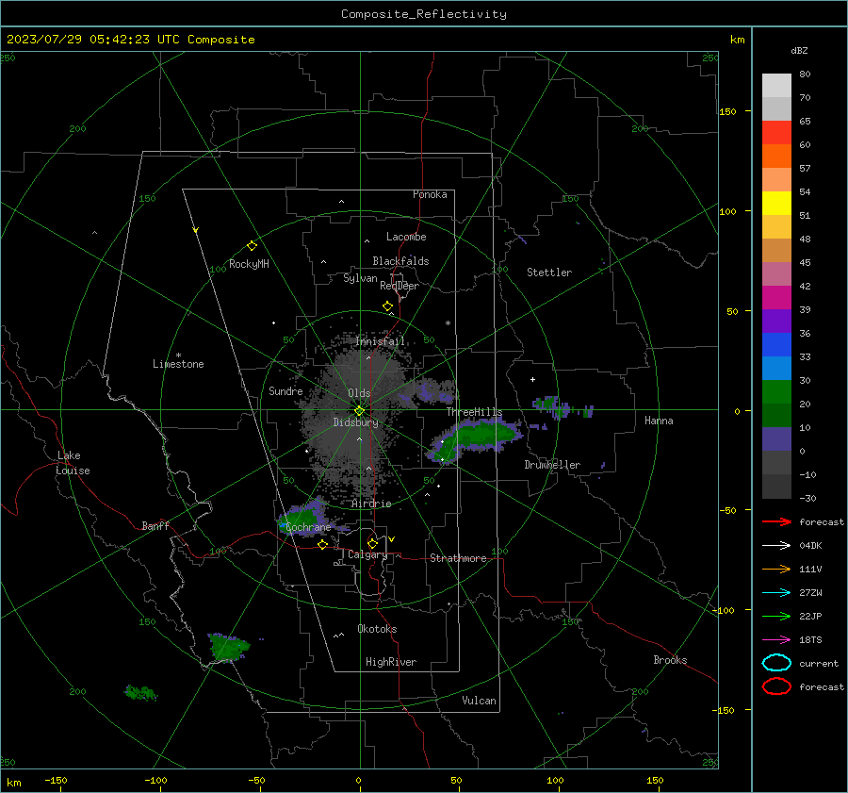The height and width of the screenshot is (793, 848).
Task: Click the red forecast arrow legend icon
Action: pyautogui.click(x=776, y=521)
